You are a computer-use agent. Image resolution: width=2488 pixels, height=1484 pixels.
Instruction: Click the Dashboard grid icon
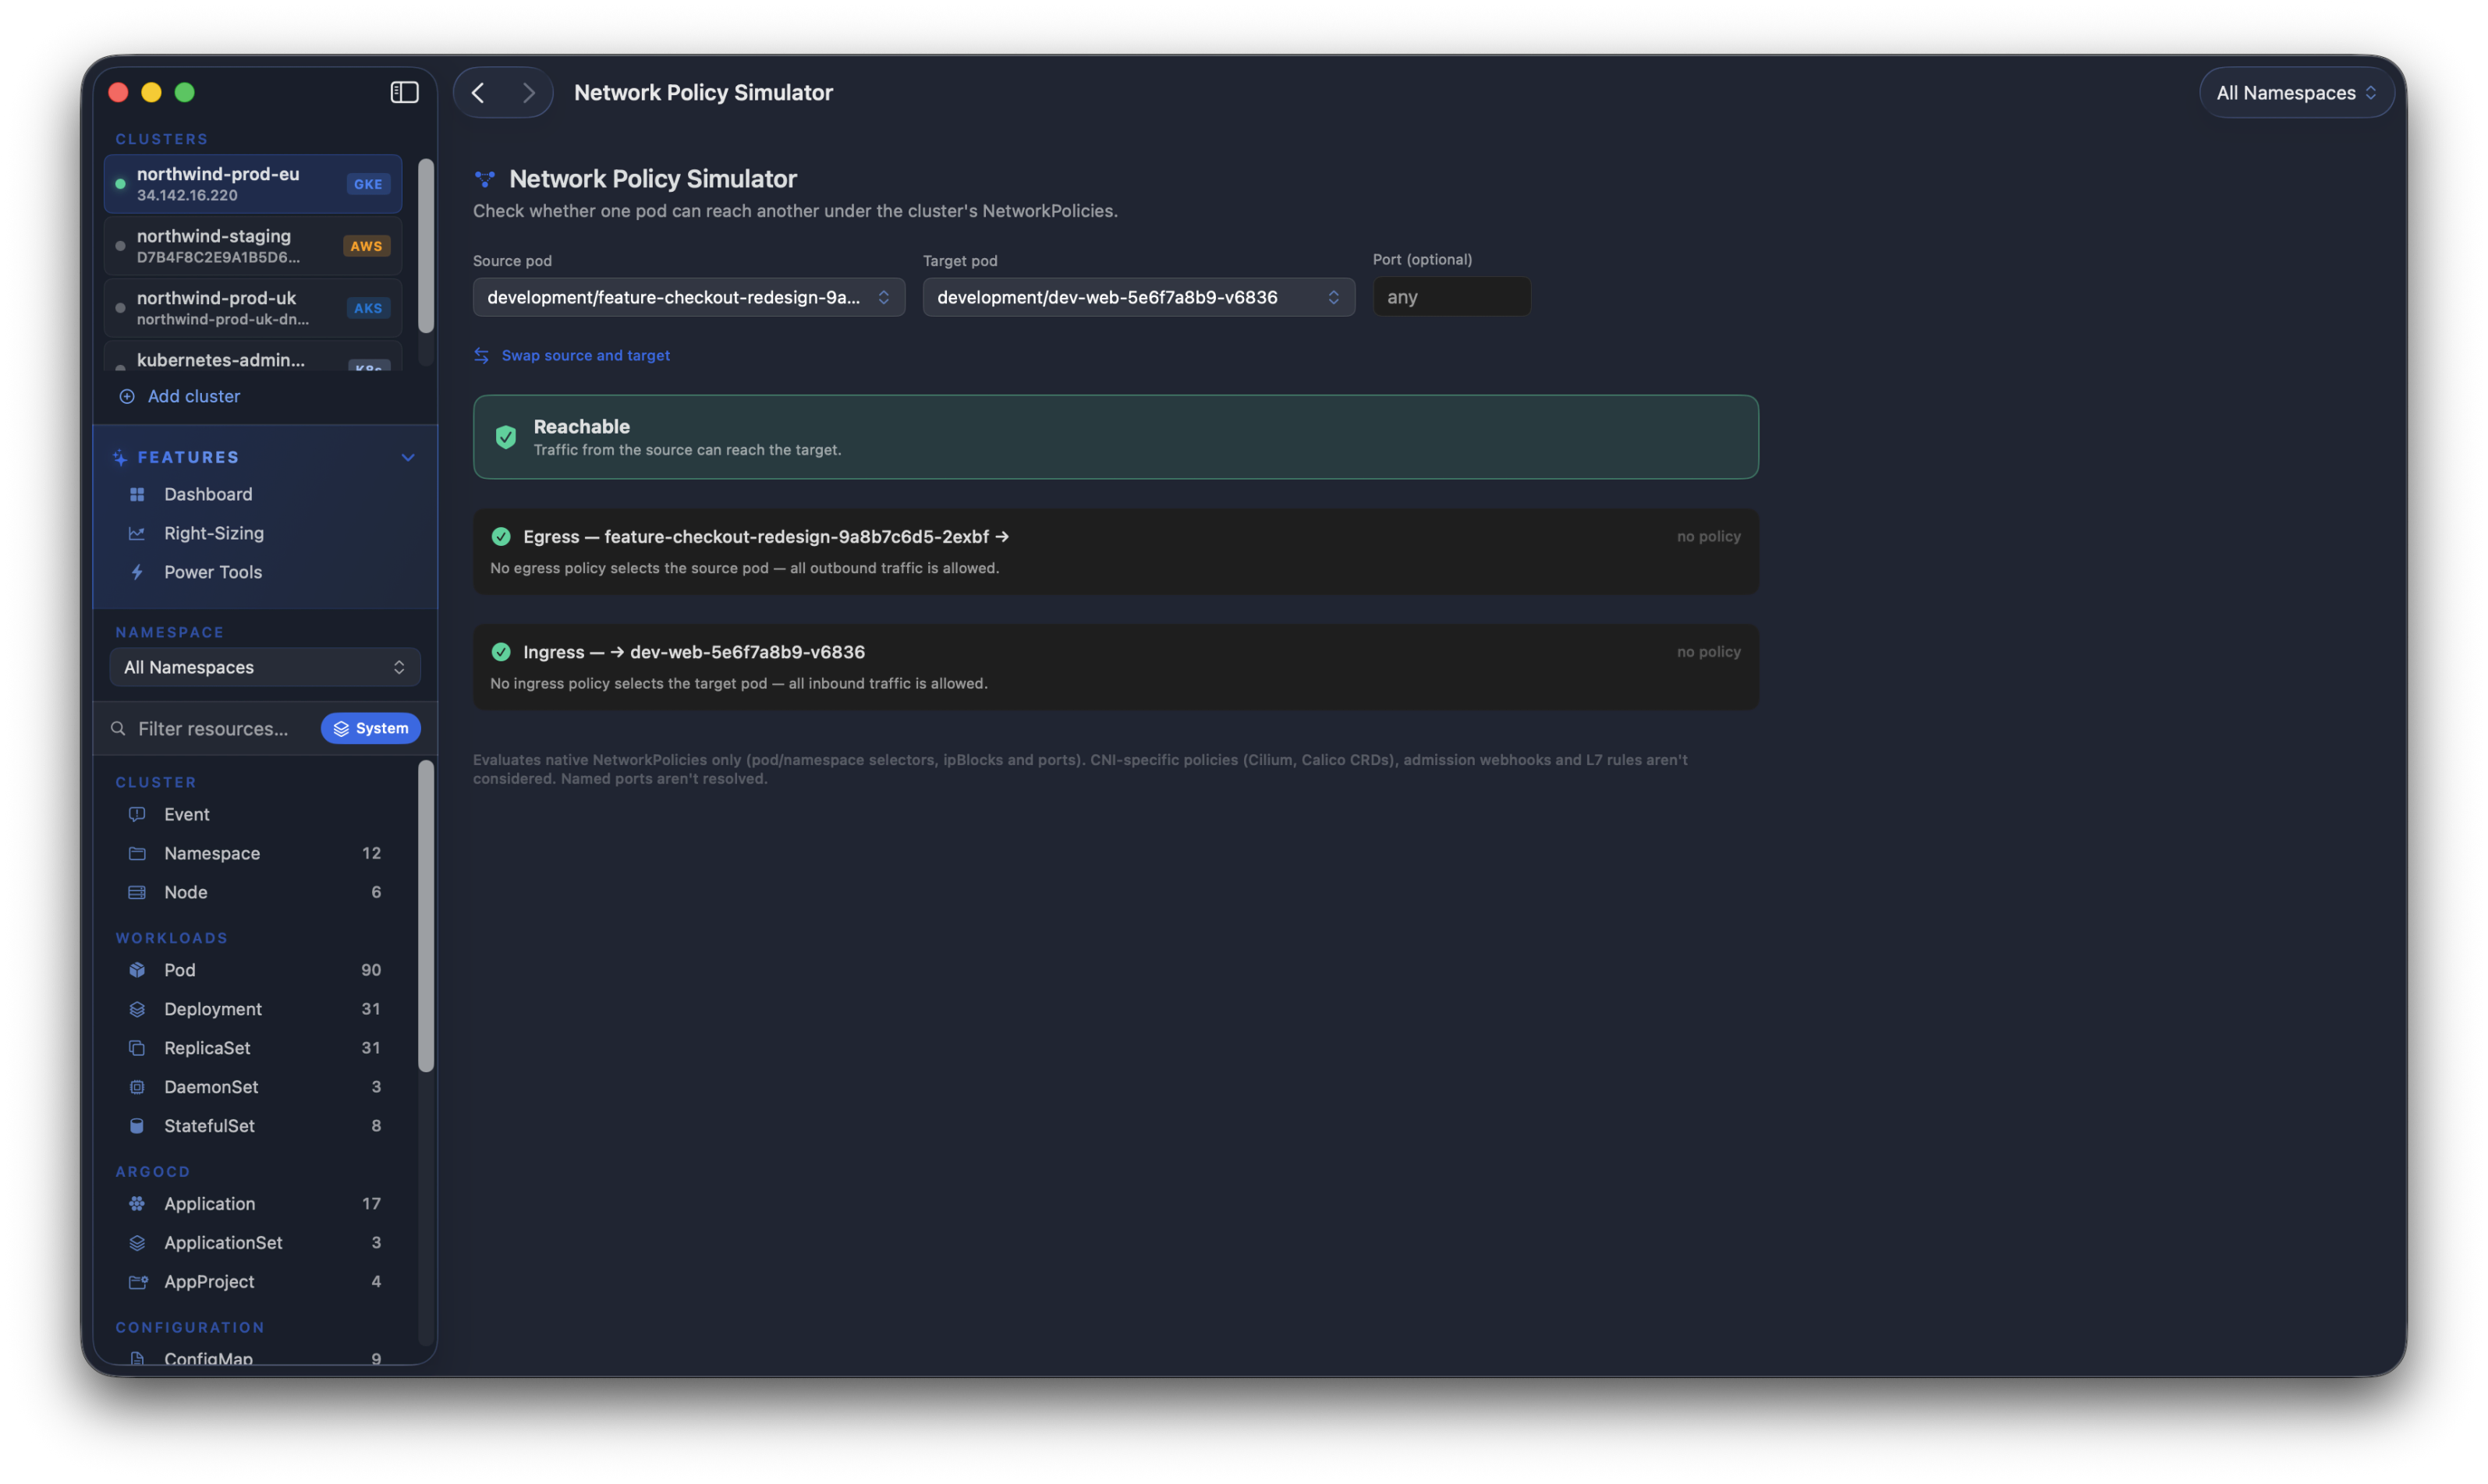[x=137, y=494]
